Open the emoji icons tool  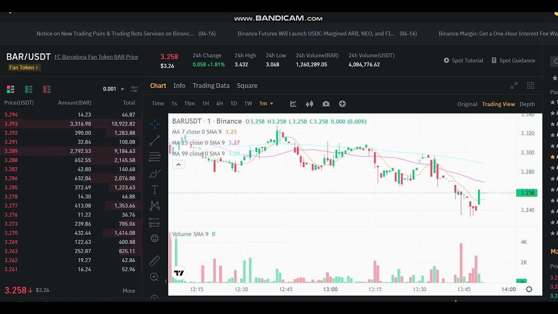[155, 238]
